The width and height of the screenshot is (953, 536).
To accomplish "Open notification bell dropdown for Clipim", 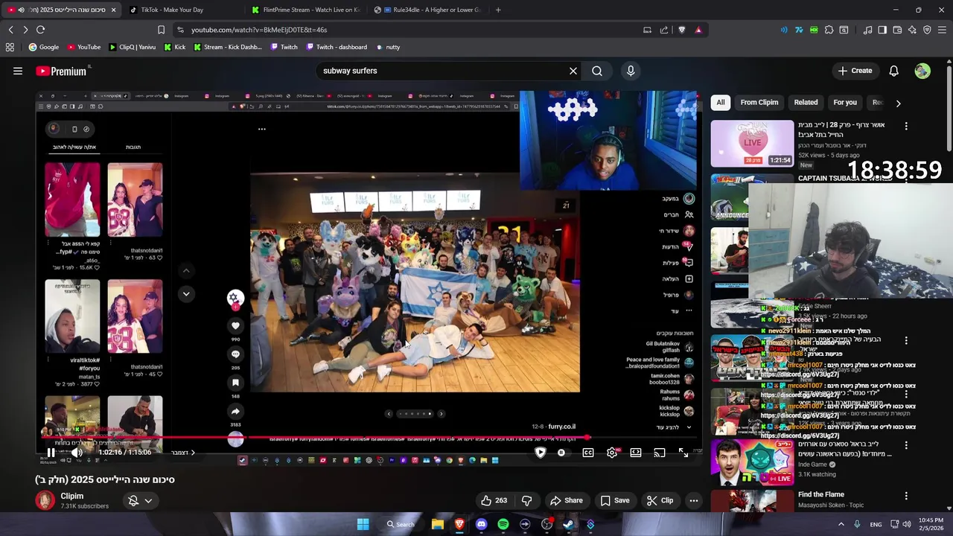I will [139, 501].
